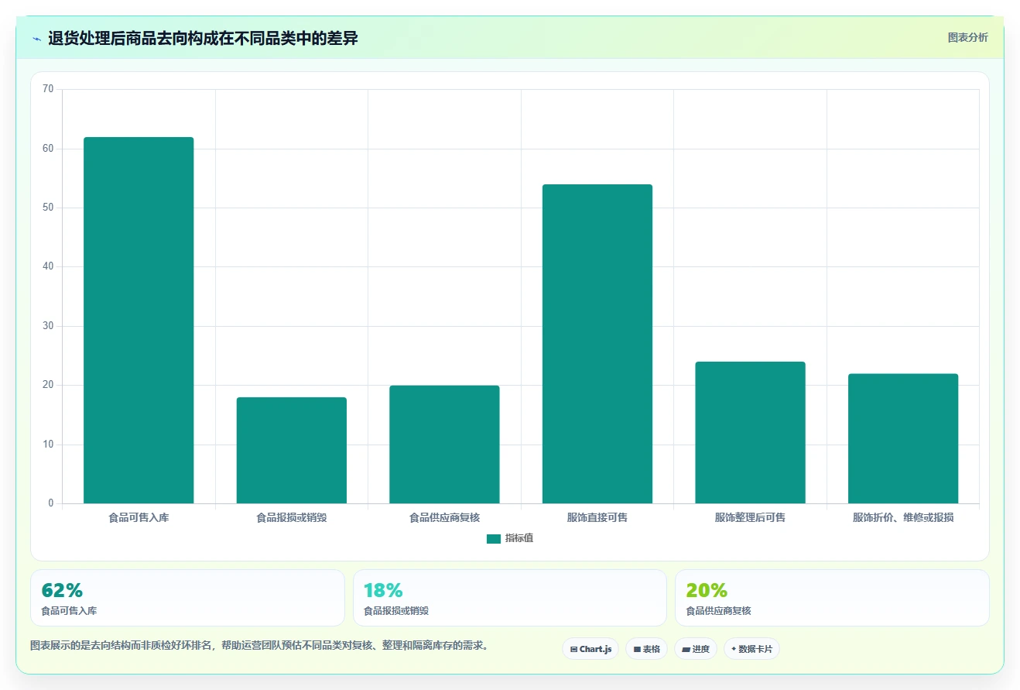Click the y-axis value 50
The height and width of the screenshot is (690, 1020).
[48, 208]
